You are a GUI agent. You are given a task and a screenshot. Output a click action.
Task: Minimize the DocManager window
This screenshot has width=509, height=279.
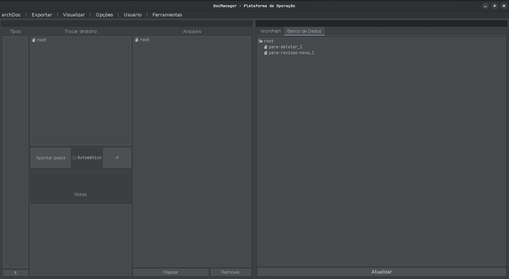485,6
